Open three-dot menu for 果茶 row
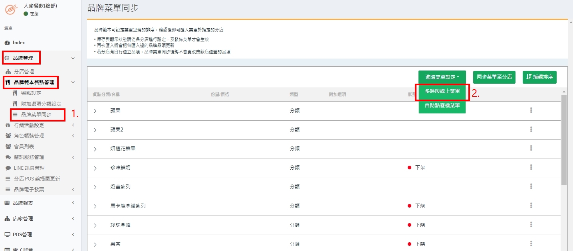Viewport: 573px width, 251px height. click(x=531, y=244)
